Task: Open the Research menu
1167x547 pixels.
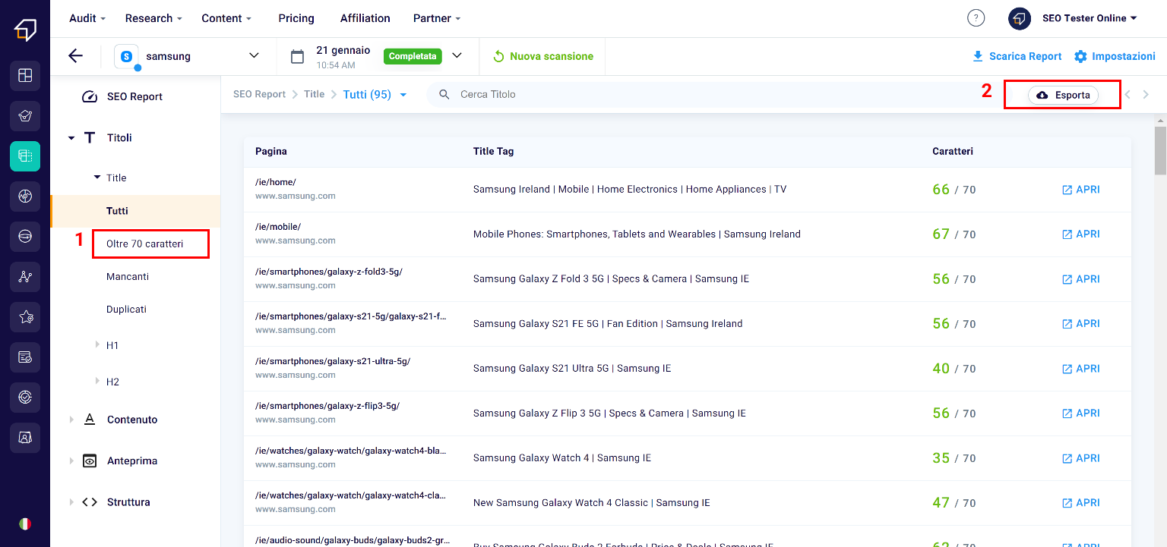Action: (153, 18)
